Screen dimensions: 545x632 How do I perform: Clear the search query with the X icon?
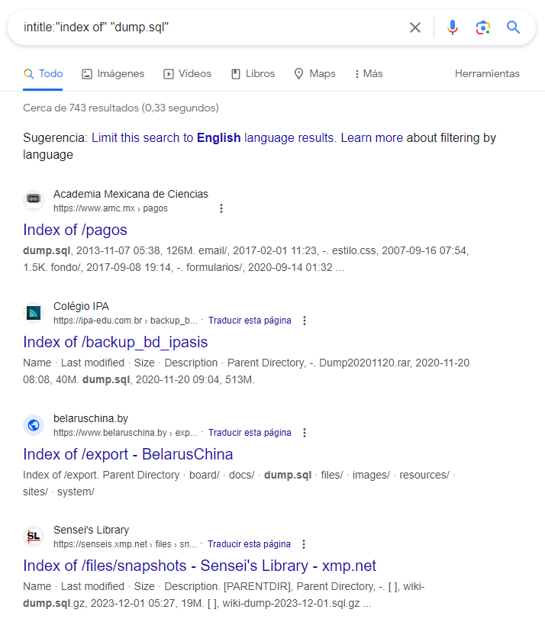[414, 27]
